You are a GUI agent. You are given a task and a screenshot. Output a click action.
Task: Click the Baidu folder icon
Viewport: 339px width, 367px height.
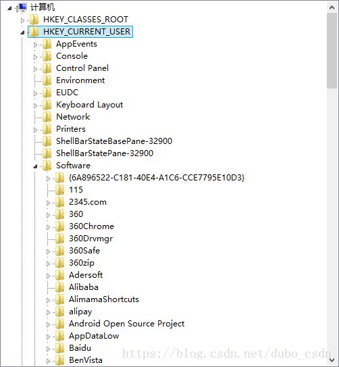[x=60, y=348]
